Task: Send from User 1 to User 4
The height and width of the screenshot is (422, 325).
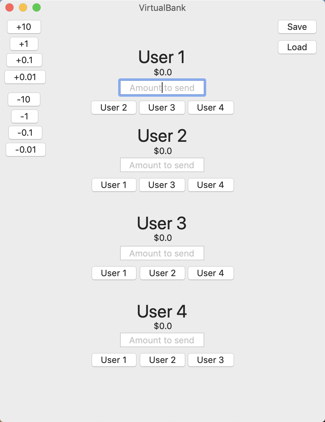Action: coord(211,108)
